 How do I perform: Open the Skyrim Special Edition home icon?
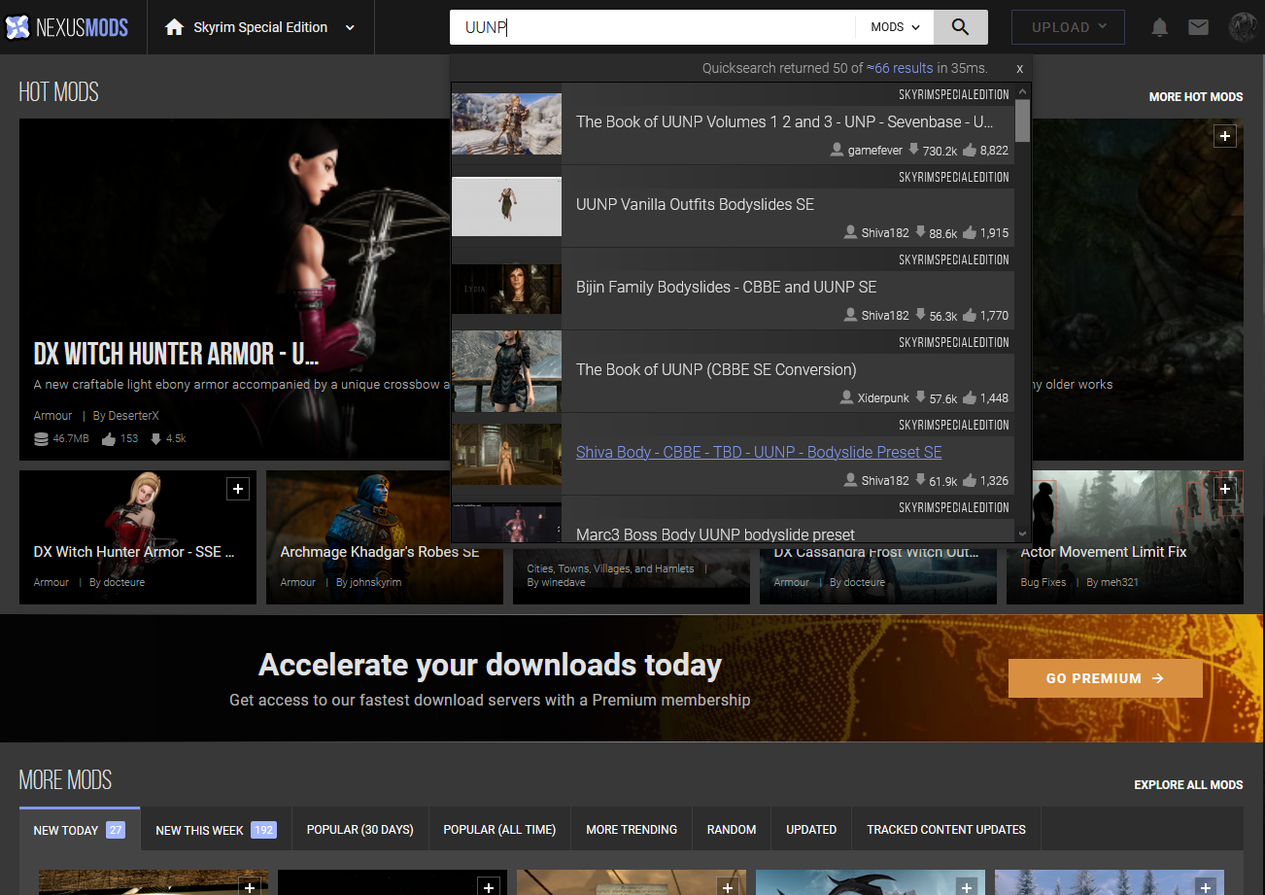[x=175, y=27]
